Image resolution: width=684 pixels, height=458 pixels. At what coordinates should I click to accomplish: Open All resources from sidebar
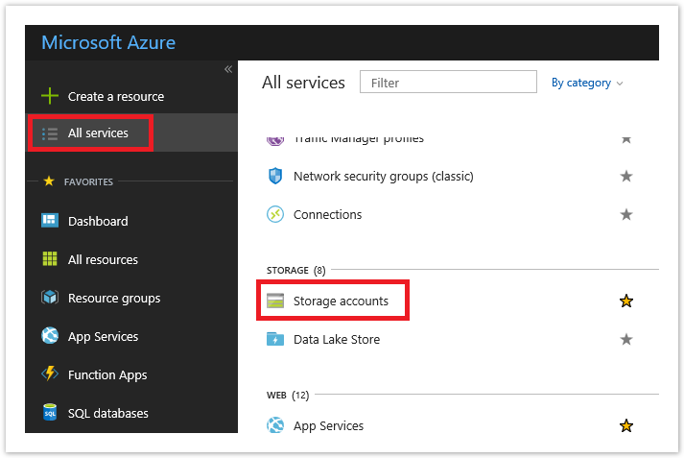tap(103, 260)
